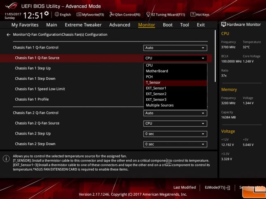Open Chassis Fan 2 Step Down dropdown

(x=175, y=144)
